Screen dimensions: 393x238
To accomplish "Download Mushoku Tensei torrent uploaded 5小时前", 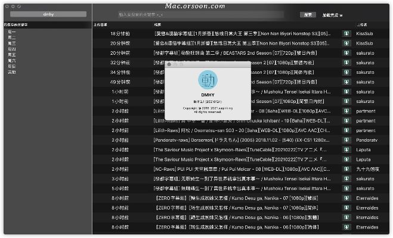I will pos(346,189).
